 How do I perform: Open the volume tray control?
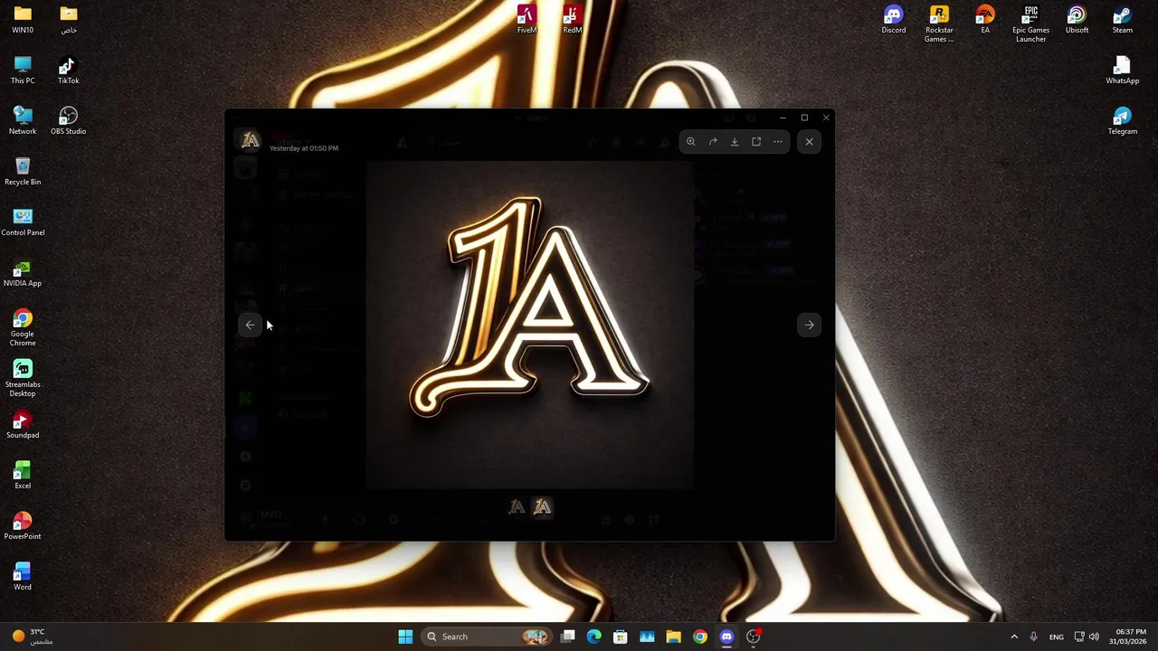pos(1094,637)
